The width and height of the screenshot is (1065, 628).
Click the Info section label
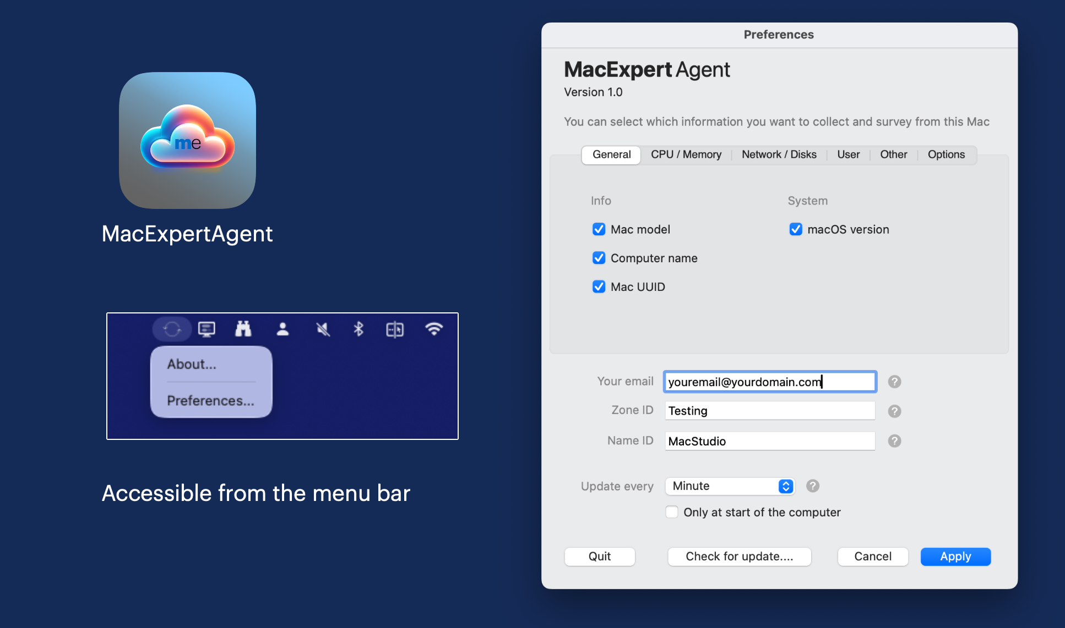601,201
